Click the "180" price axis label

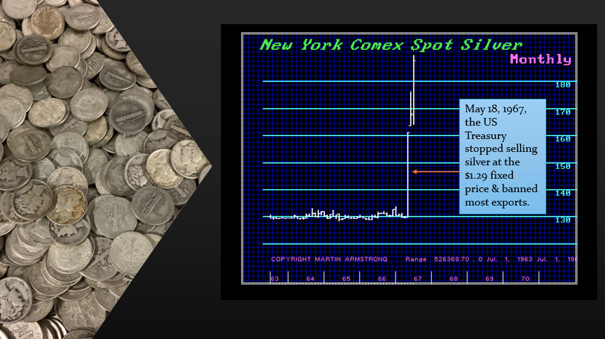(563, 85)
